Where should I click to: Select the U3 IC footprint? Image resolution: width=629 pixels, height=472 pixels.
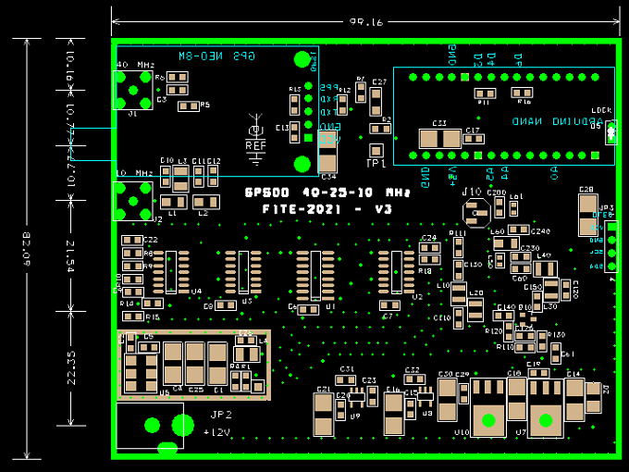pos(243,272)
